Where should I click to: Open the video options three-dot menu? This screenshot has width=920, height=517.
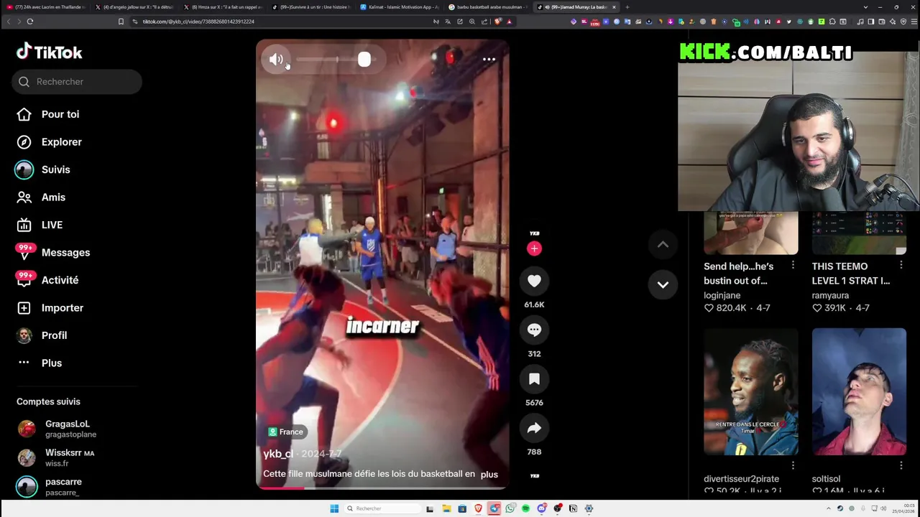(489, 60)
